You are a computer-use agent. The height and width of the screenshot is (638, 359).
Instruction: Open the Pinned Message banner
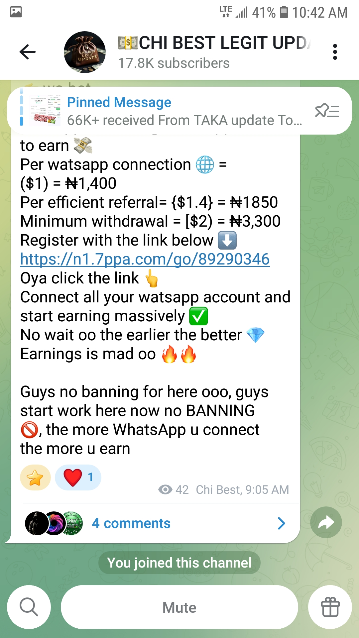pyautogui.click(x=179, y=111)
